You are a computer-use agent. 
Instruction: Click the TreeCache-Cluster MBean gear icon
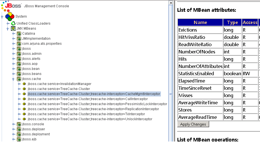click(x=24, y=89)
